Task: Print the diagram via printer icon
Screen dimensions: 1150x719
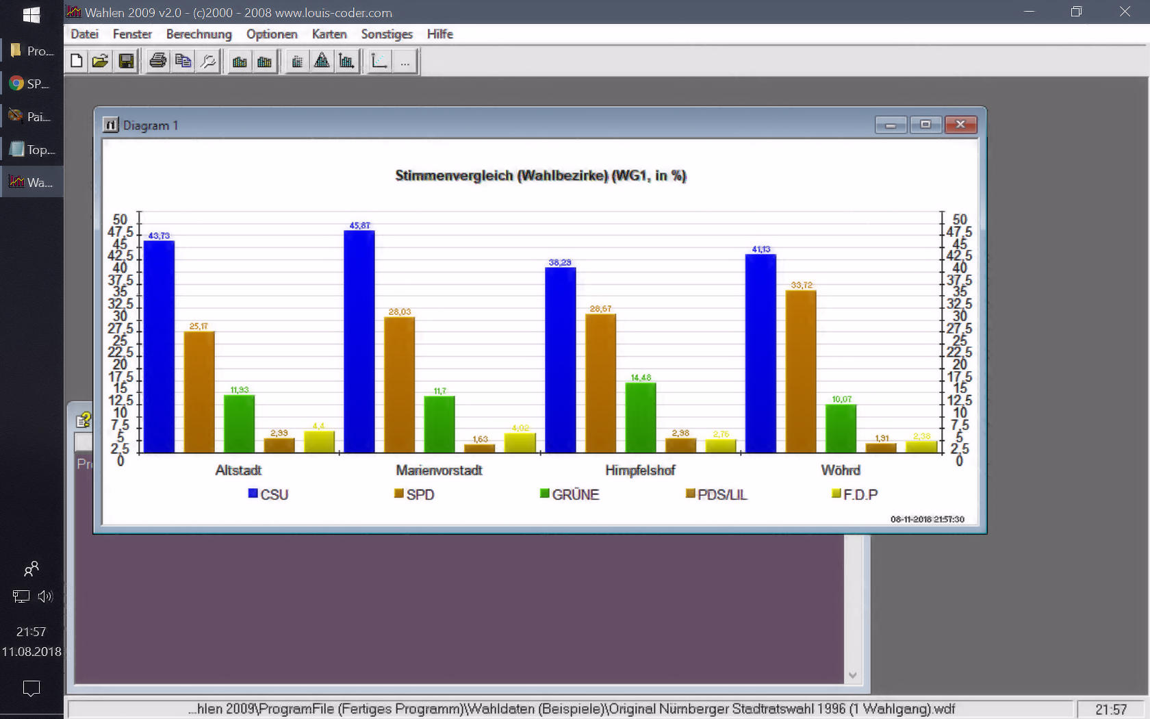Action: [158, 62]
